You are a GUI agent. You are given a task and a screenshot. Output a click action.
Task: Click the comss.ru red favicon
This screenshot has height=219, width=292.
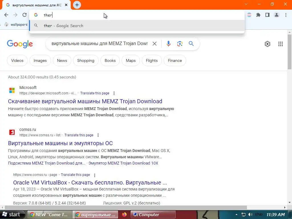[x=12, y=132]
